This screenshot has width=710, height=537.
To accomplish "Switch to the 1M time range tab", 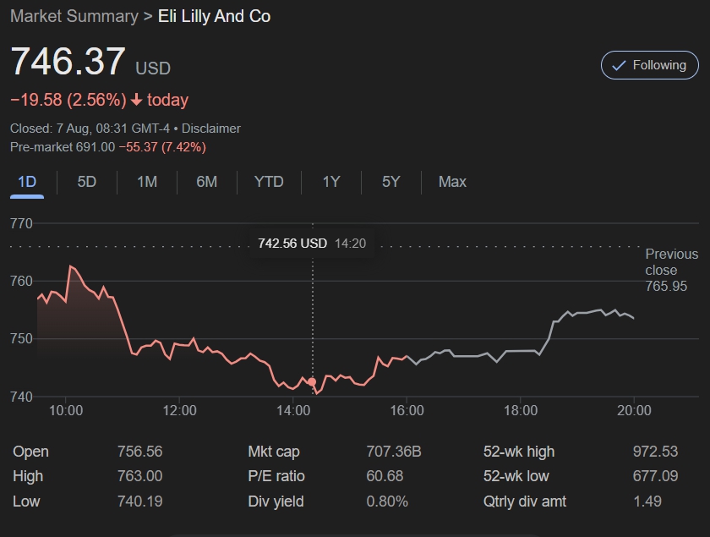I will pyautogui.click(x=147, y=182).
